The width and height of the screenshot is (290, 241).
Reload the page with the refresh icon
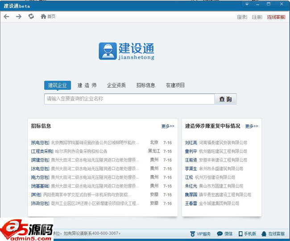[x=31, y=16]
